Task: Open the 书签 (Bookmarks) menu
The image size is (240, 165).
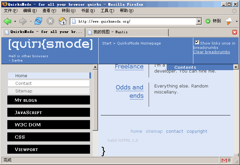Action: (88, 11)
